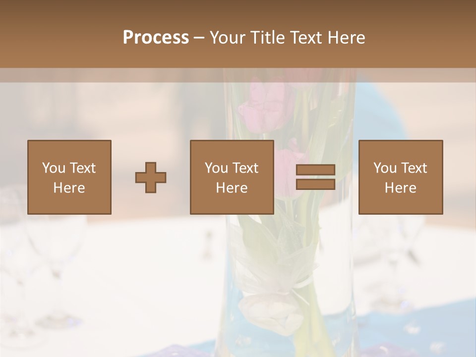Click the brown plus sign icon
Viewport: 476px width, 357px height.
pyautogui.click(x=151, y=178)
